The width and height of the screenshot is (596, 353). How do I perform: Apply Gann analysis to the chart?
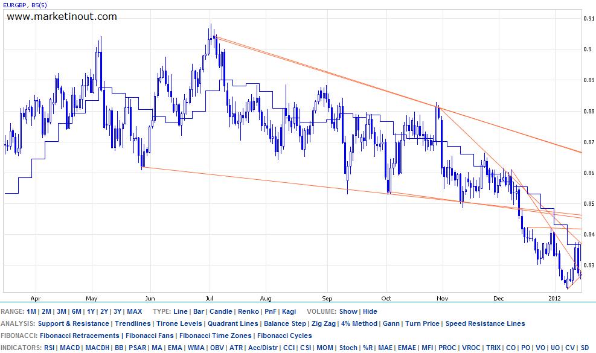click(x=391, y=323)
